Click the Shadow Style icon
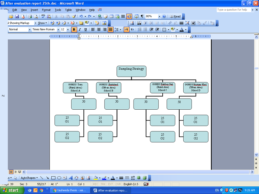Screen dimensions: 259x194 (x=139, y=178)
